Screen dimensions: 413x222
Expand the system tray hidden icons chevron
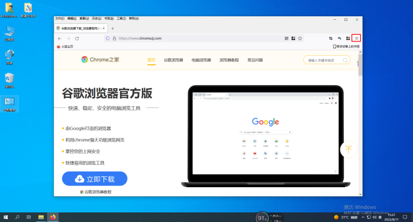click(363, 217)
